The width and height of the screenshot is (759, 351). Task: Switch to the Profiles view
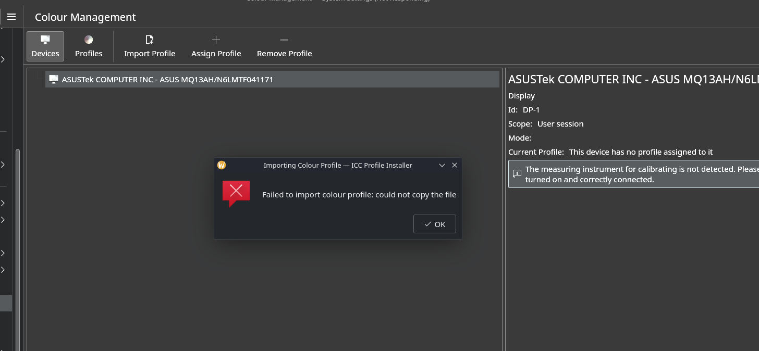coord(89,46)
